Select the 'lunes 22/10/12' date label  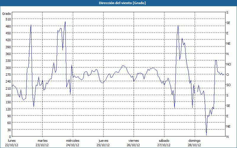(x=12, y=143)
